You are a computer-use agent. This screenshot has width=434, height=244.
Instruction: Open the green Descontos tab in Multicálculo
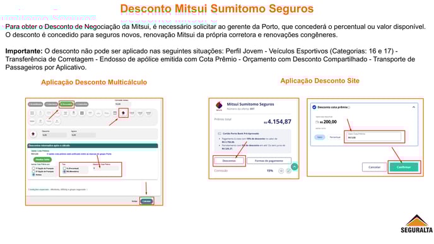(x=66, y=104)
